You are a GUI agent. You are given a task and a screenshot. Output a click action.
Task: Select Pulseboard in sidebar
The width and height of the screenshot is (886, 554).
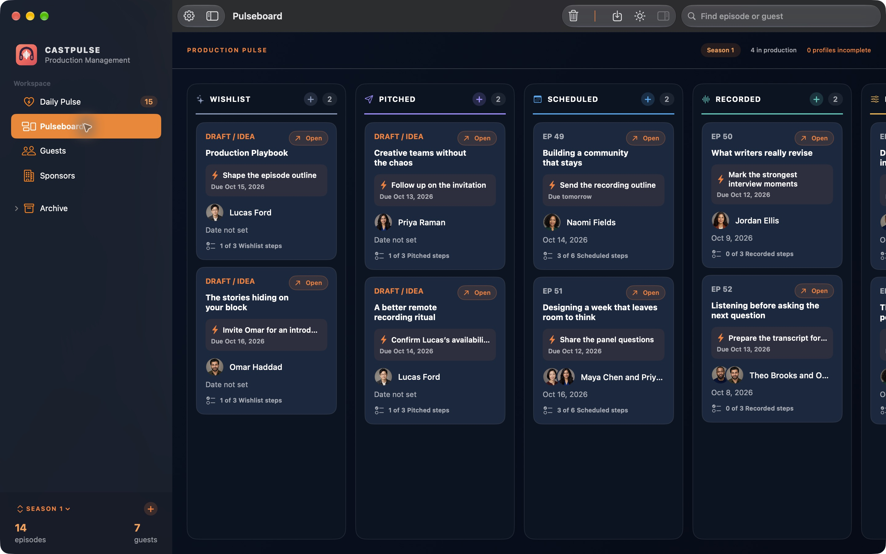pos(86,126)
